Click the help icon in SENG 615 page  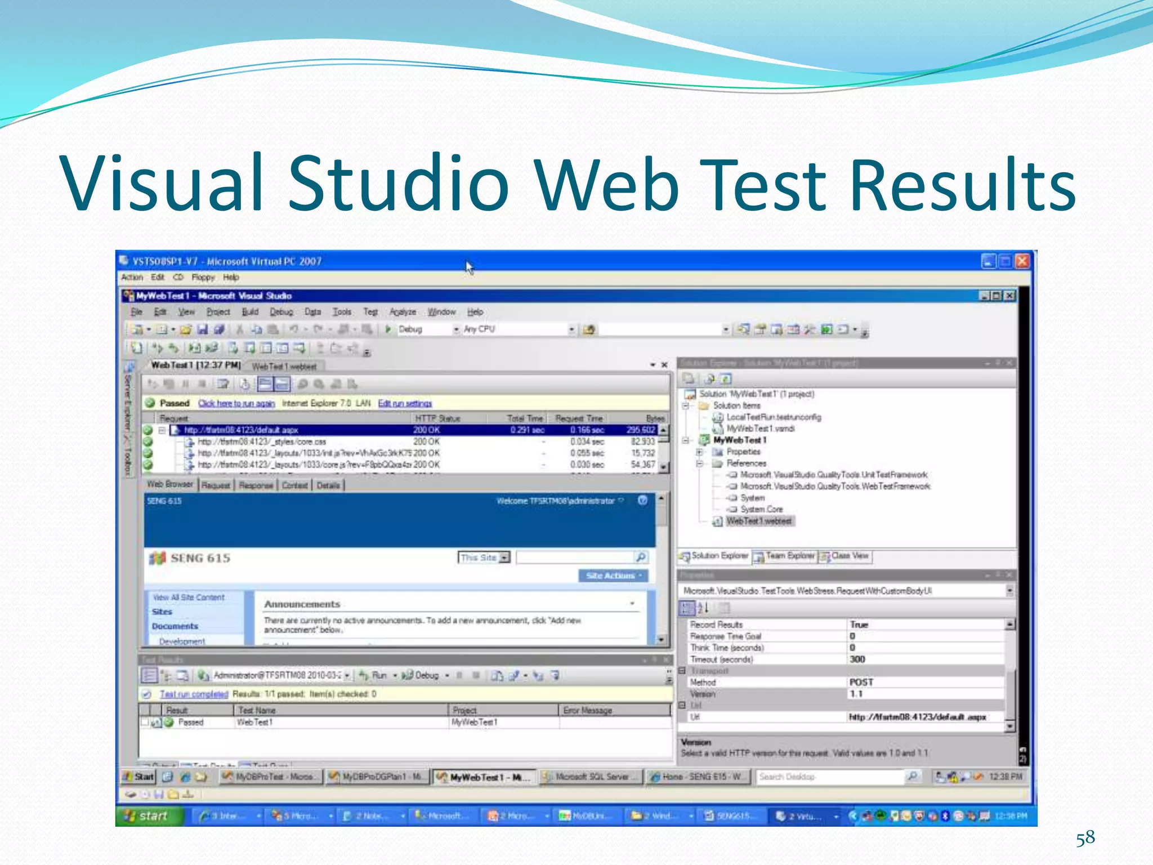pyautogui.click(x=642, y=501)
